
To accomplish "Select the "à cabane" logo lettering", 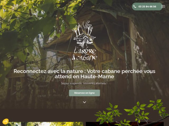I will pyautogui.click(x=84, y=58).
